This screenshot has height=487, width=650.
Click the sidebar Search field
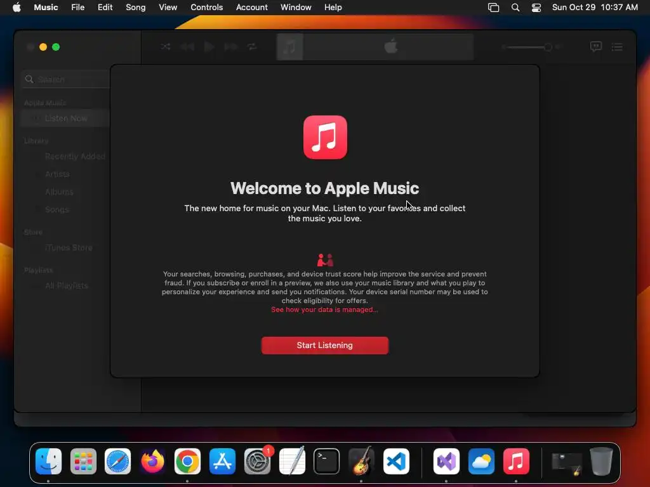(66, 79)
